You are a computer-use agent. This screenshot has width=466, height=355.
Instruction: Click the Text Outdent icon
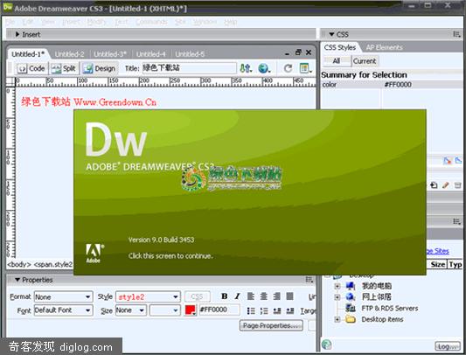pyautogui.click(x=277, y=311)
